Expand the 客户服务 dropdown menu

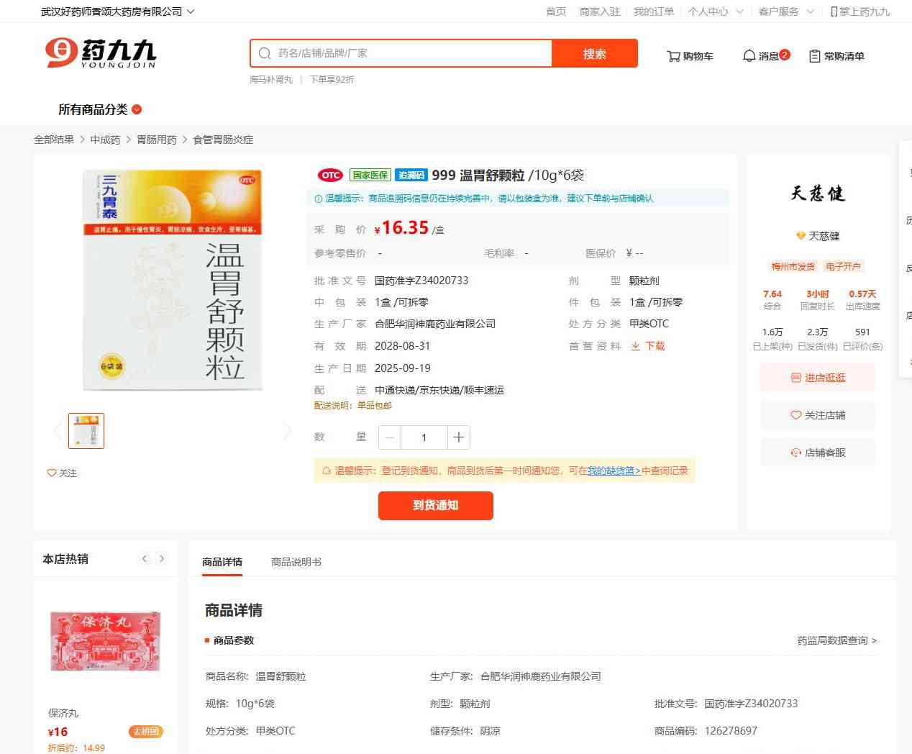[x=786, y=12]
